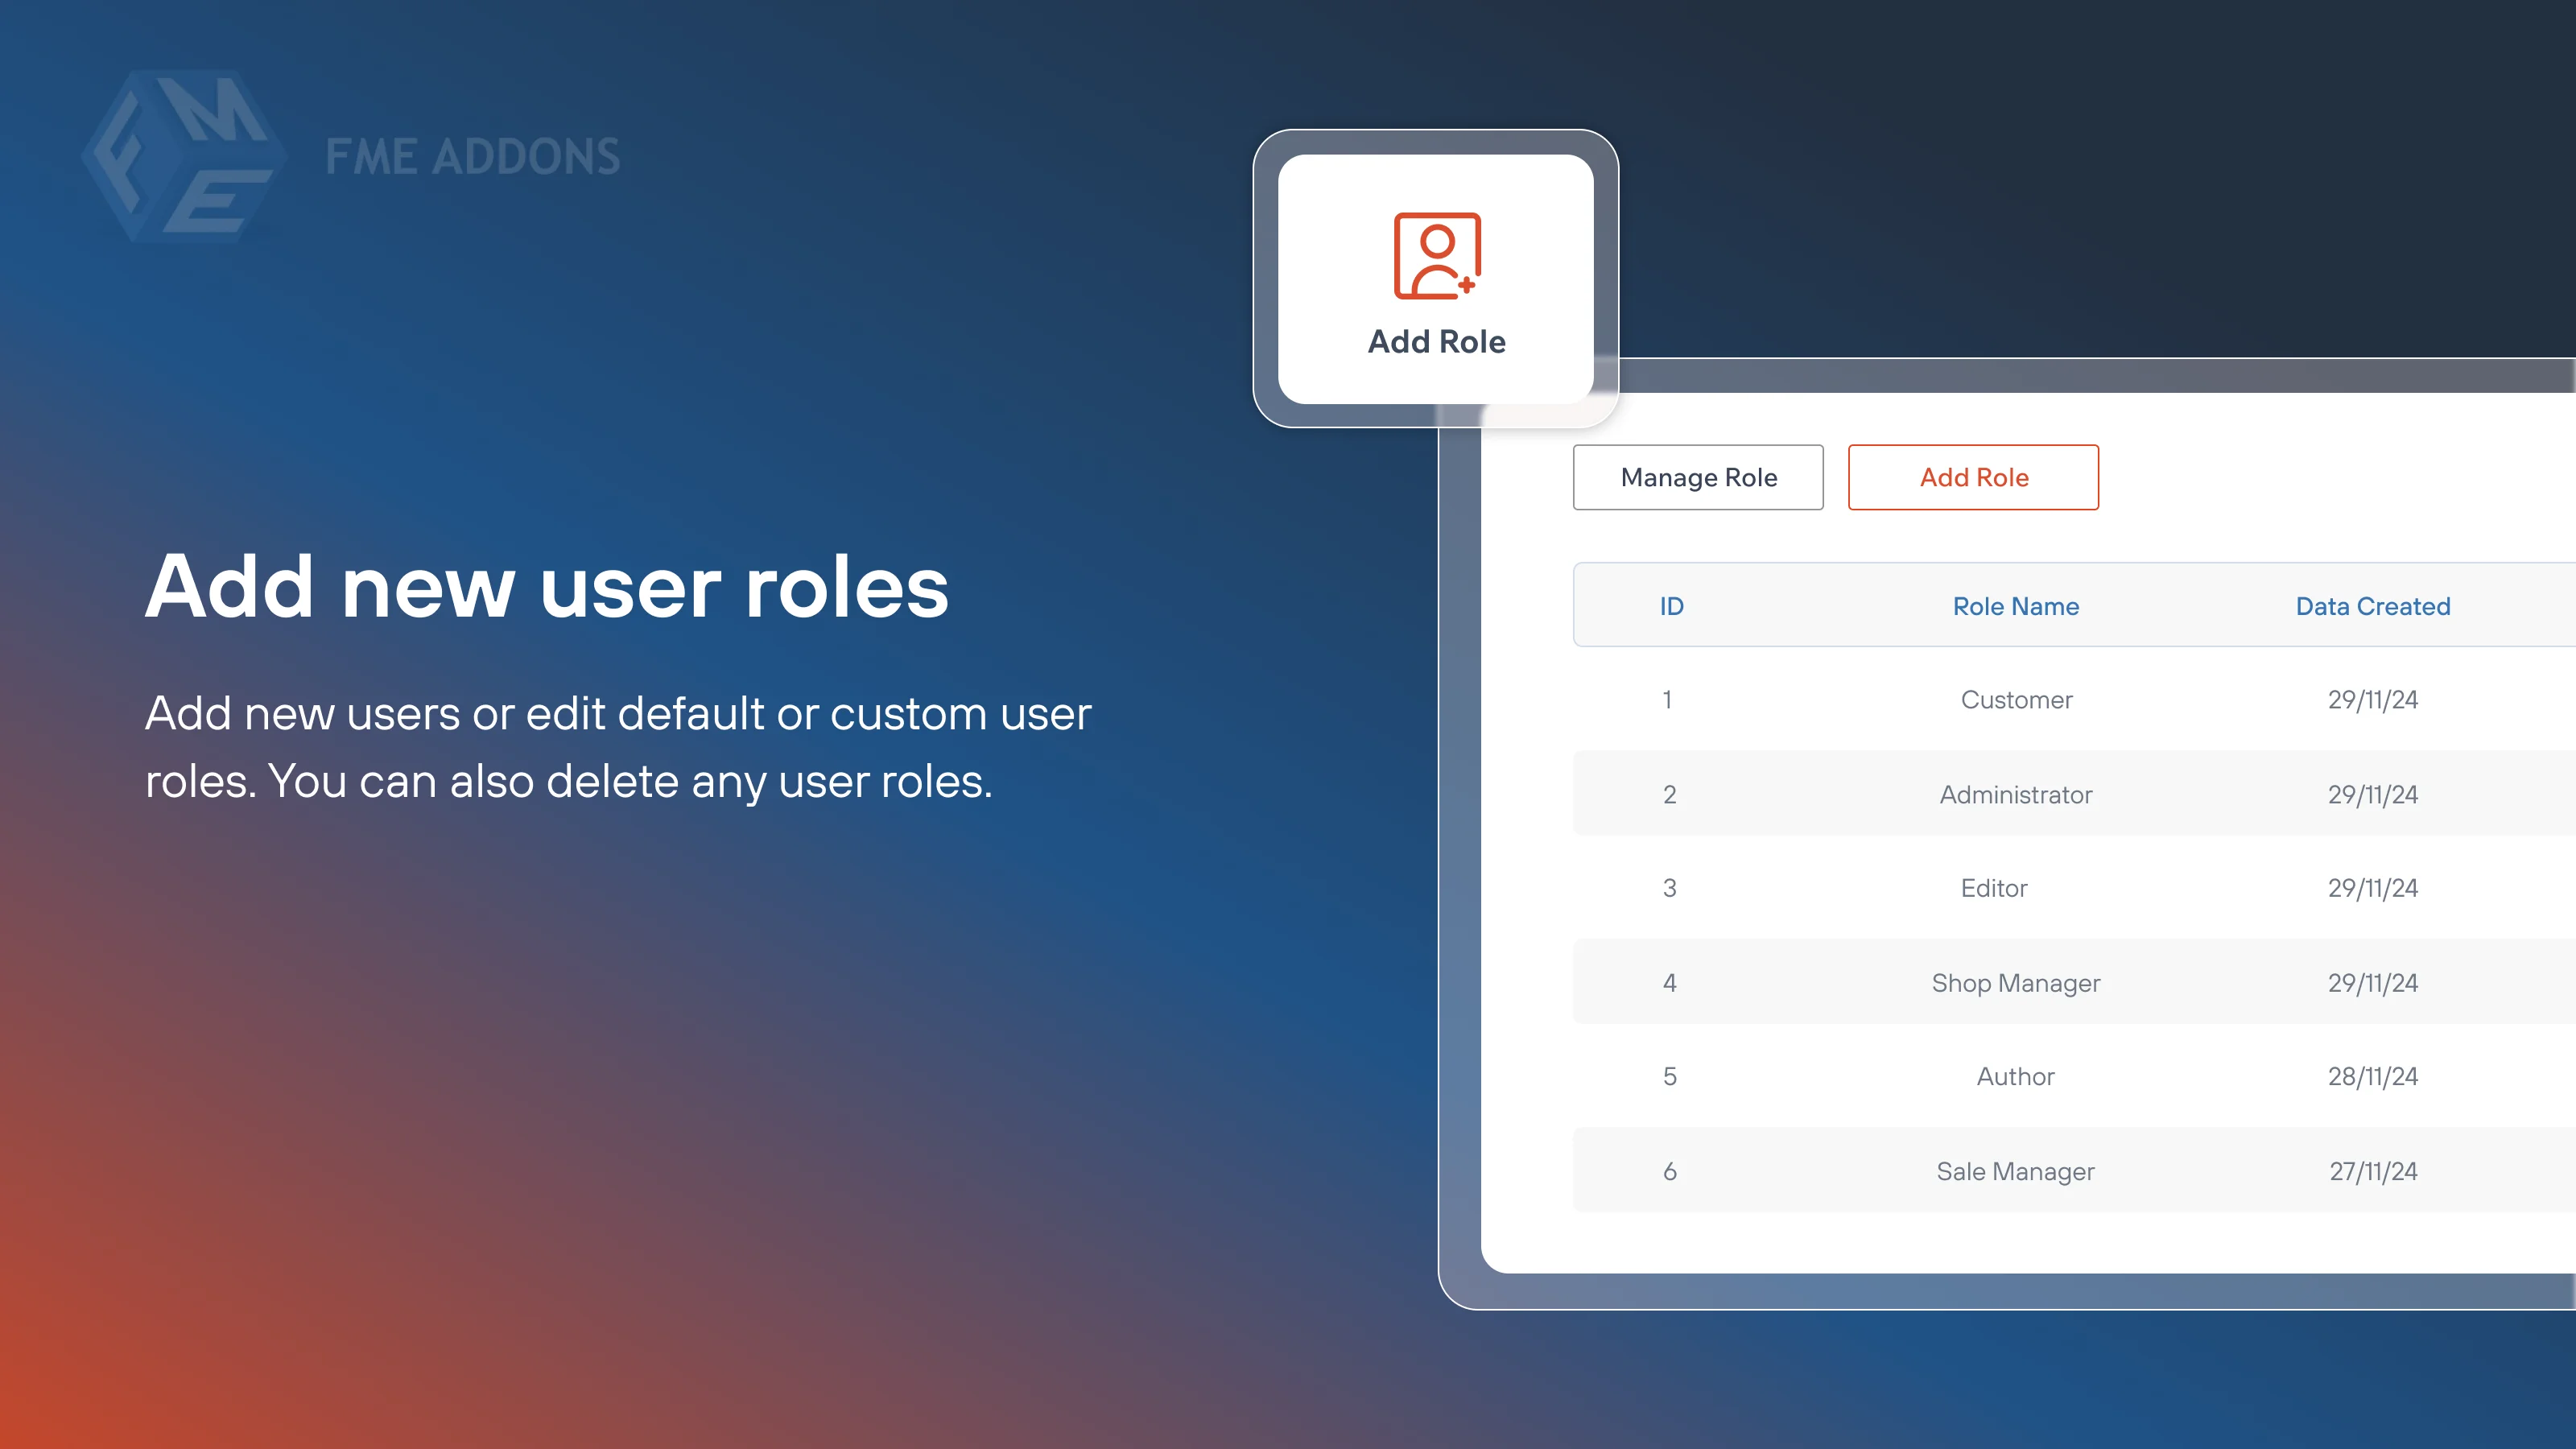The width and height of the screenshot is (2576, 1449).
Task: Click the Shop Manager role
Action: [x=2015, y=982]
